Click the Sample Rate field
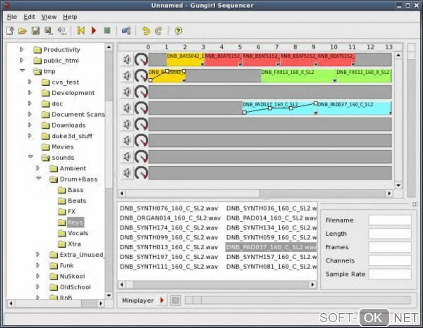This screenshot has height=328, width=423. [x=390, y=274]
